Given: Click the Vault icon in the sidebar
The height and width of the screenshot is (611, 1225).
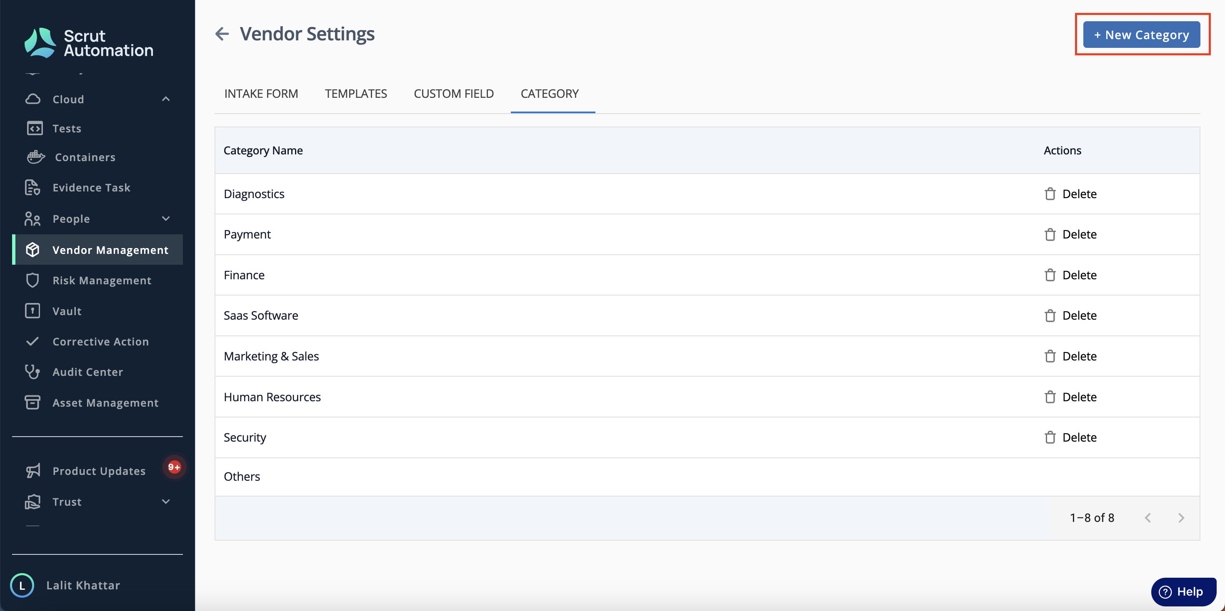Looking at the screenshot, I should click(32, 311).
